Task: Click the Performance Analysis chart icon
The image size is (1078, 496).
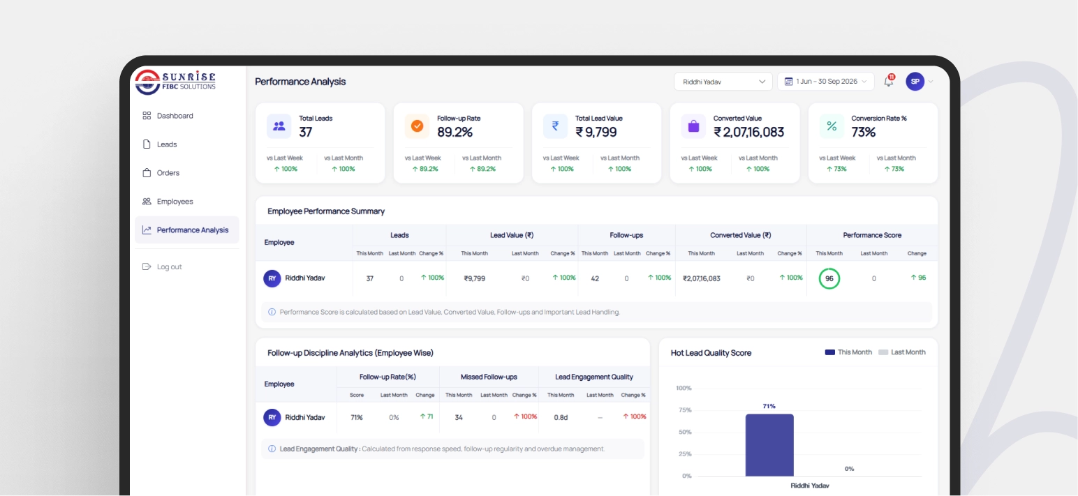Action: 147,230
